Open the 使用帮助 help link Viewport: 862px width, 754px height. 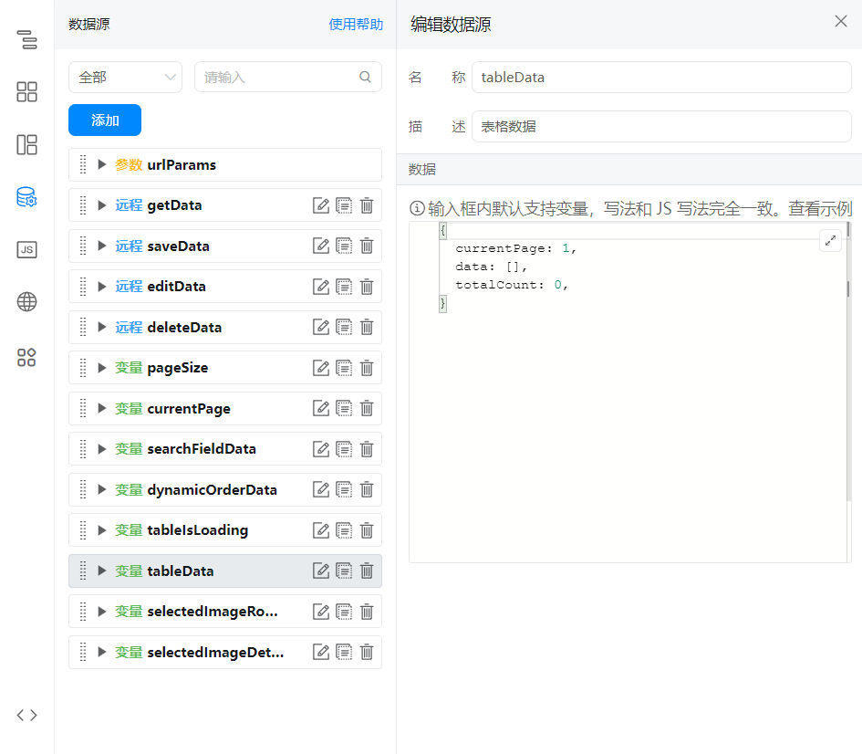tap(356, 25)
